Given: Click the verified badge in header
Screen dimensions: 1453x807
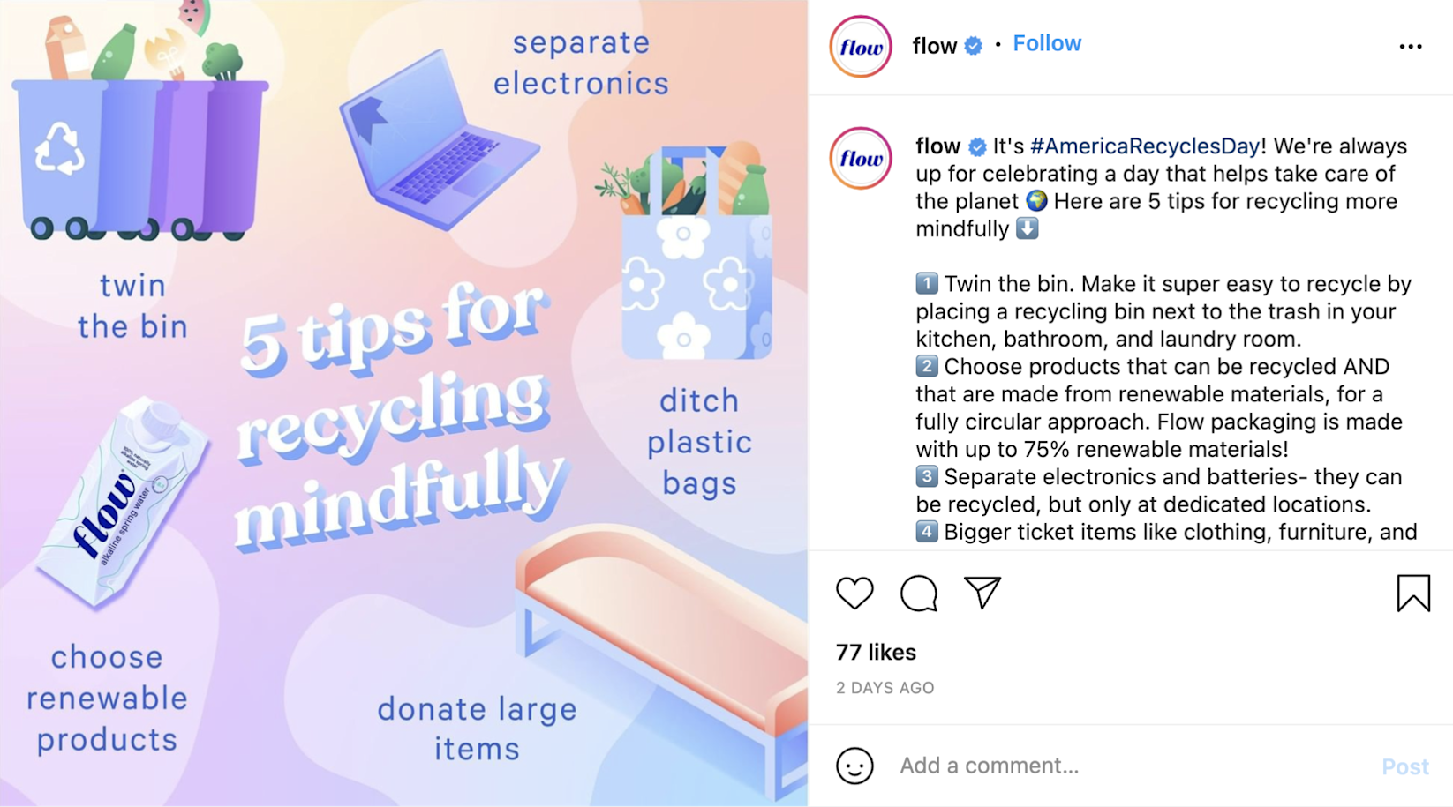Looking at the screenshot, I should click(x=974, y=46).
